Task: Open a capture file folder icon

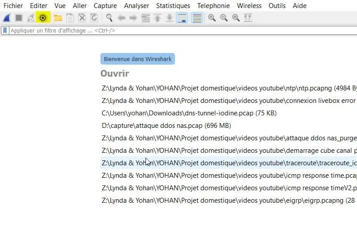Action: click(x=58, y=18)
